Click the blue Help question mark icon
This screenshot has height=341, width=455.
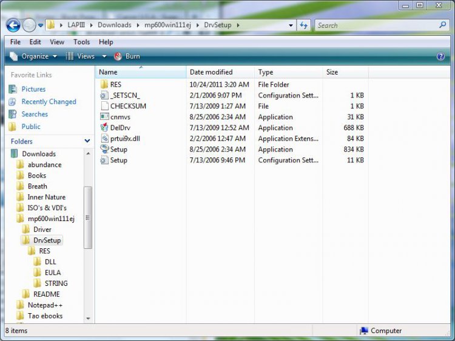coord(440,56)
